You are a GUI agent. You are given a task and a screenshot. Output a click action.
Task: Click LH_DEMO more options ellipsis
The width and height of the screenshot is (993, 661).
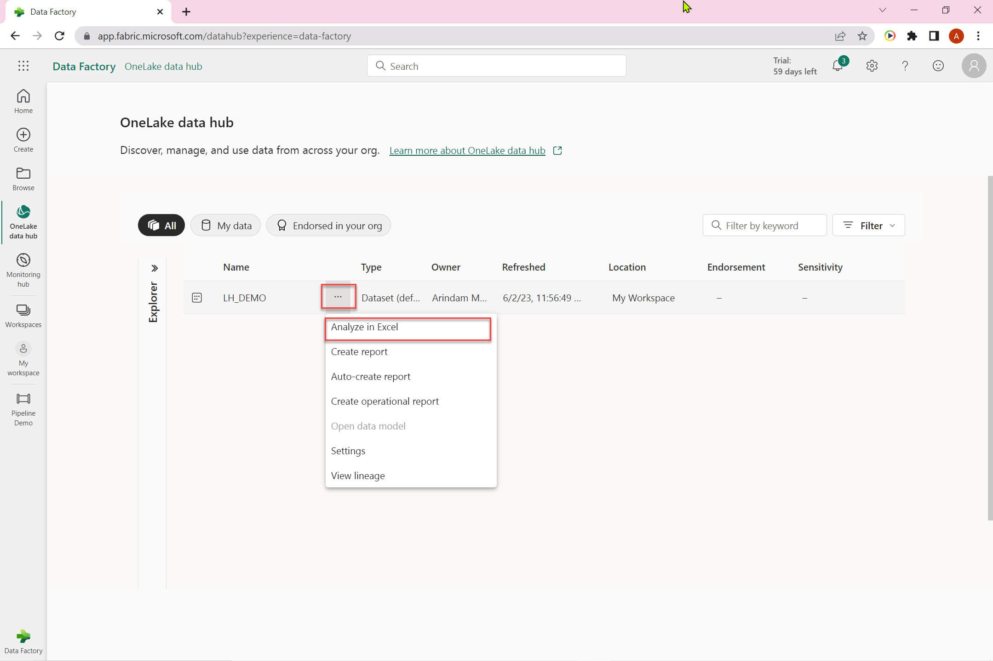point(338,297)
